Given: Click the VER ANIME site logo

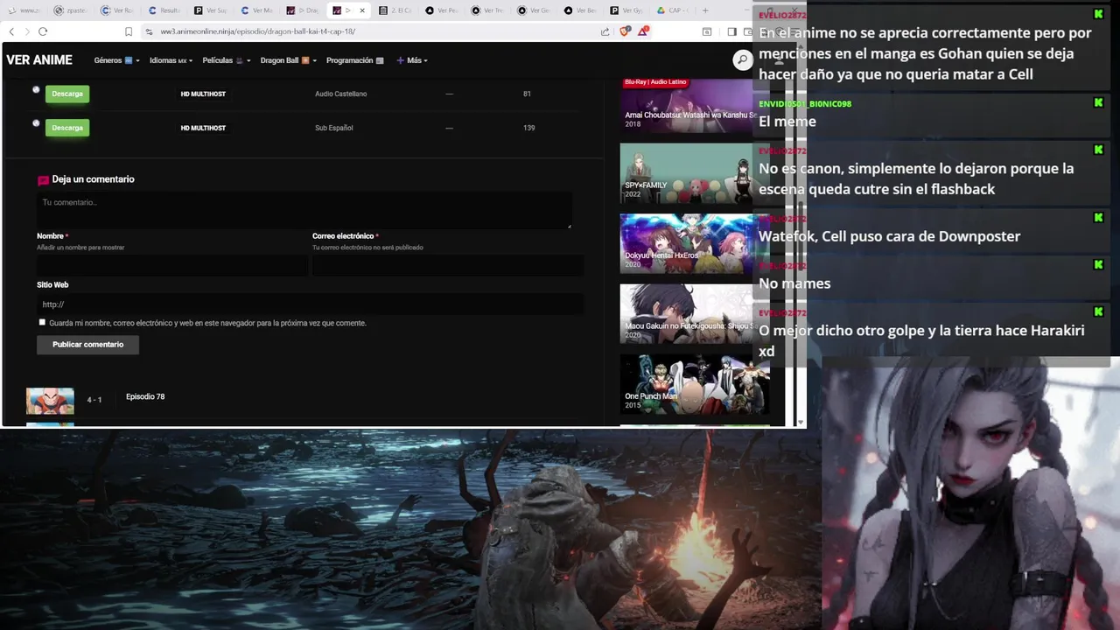Looking at the screenshot, I should pos(39,60).
